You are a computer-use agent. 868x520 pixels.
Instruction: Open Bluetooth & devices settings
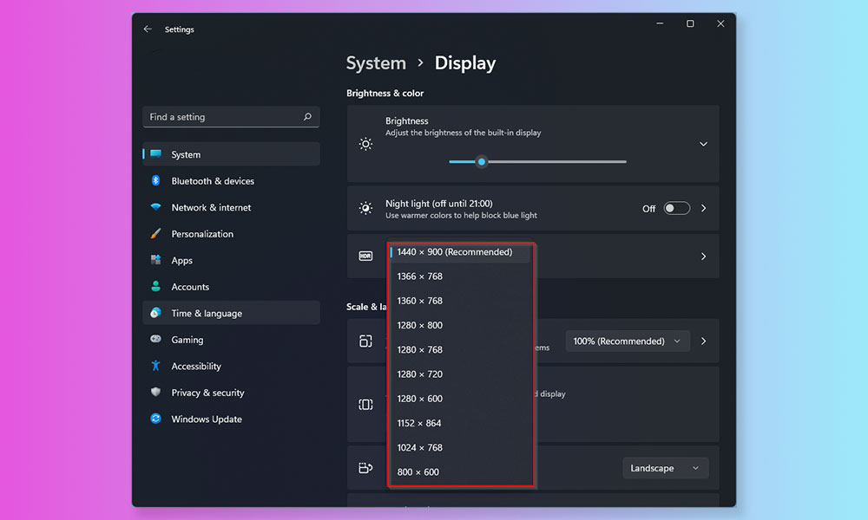coord(231,181)
